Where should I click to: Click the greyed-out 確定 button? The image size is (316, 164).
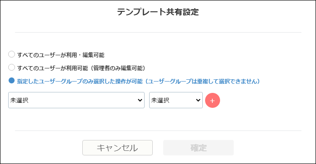pyautogui.click(x=199, y=148)
